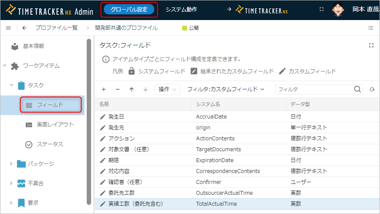
Task: Click the plus icon to add field
Action: tap(104, 89)
